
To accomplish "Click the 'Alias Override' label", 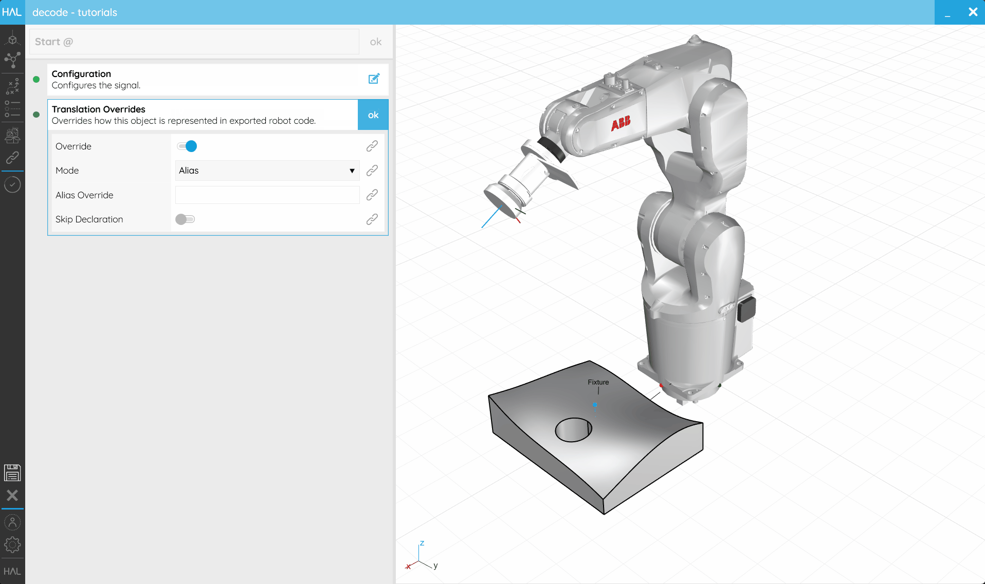I will click(84, 195).
